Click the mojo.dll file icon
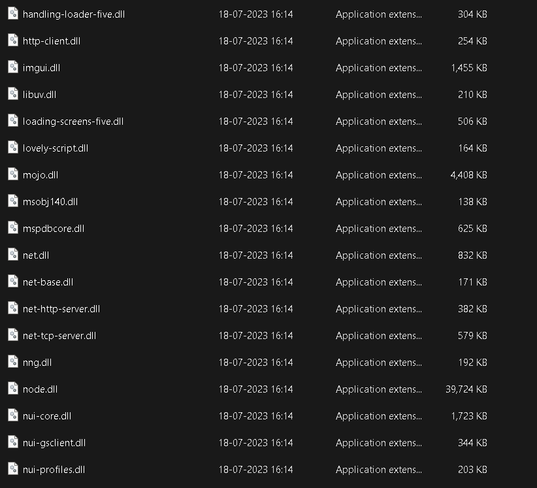 pyautogui.click(x=13, y=174)
